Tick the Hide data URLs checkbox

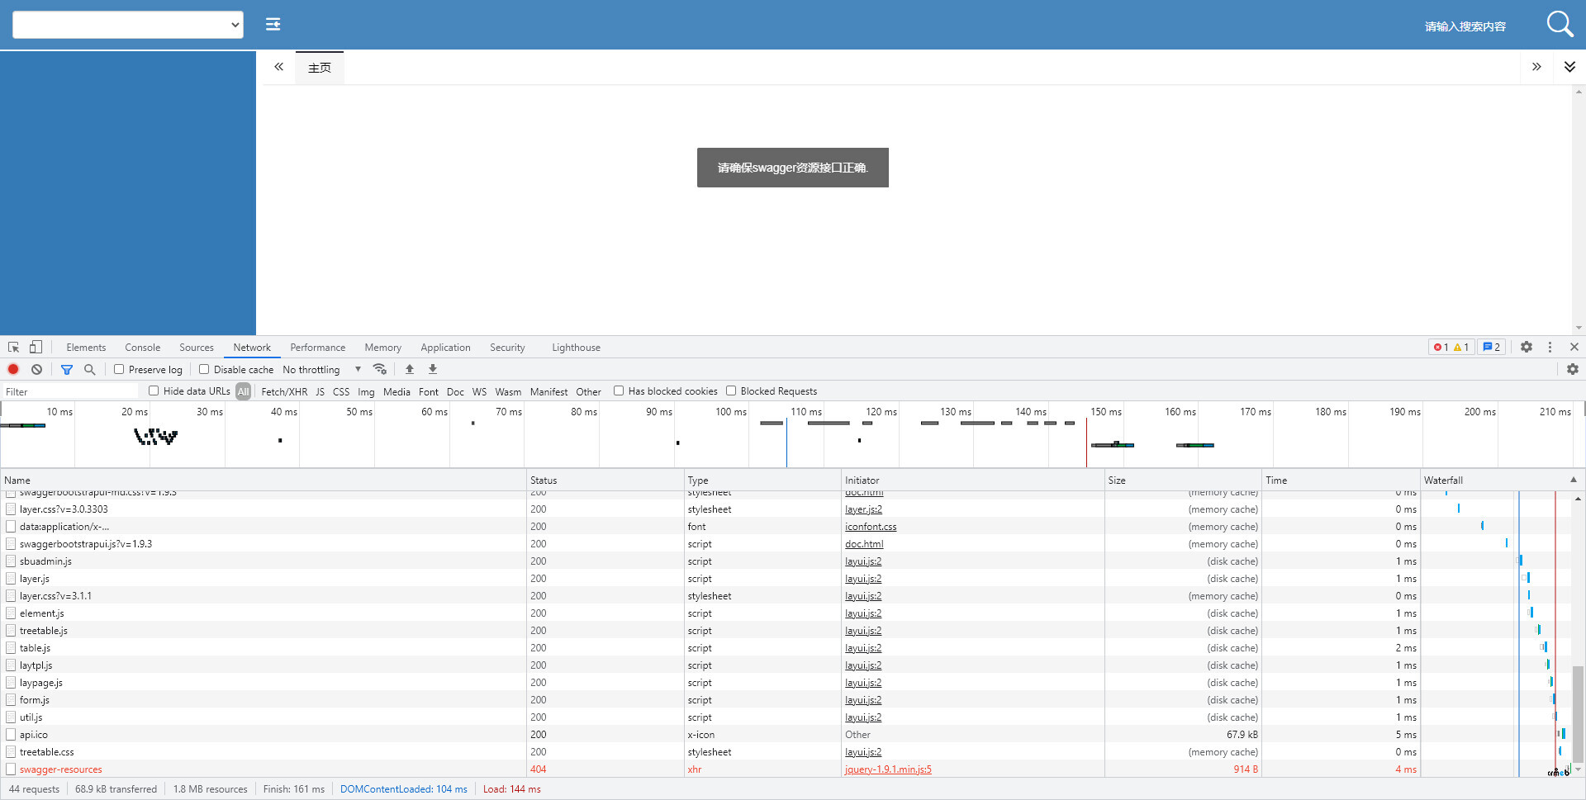pos(154,391)
